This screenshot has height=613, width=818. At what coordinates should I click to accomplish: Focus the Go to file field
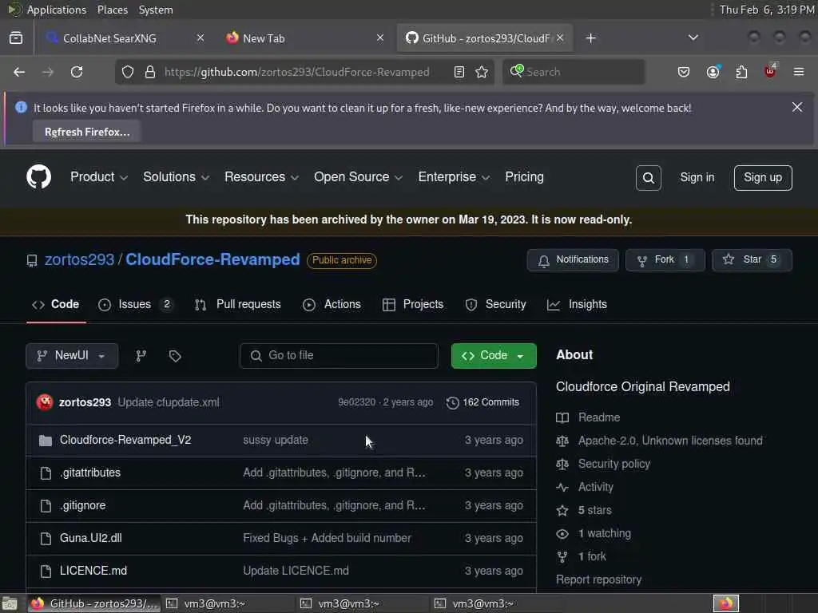click(339, 356)
